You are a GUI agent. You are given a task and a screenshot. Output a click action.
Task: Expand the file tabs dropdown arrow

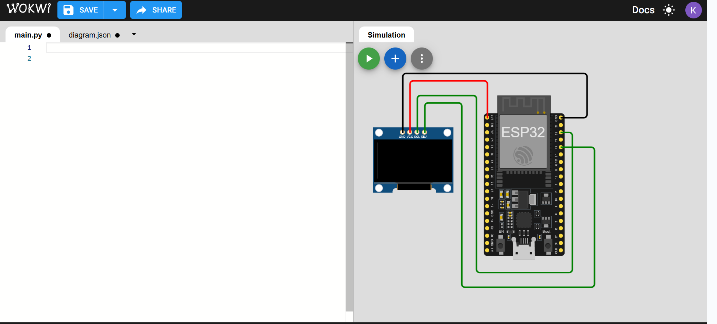134,34
